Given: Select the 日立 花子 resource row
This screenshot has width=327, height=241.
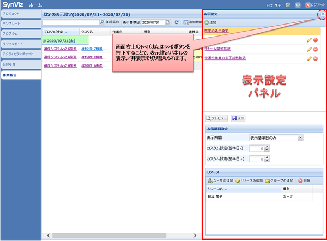Looking at the screenshot, I should (x=259, y=196).
